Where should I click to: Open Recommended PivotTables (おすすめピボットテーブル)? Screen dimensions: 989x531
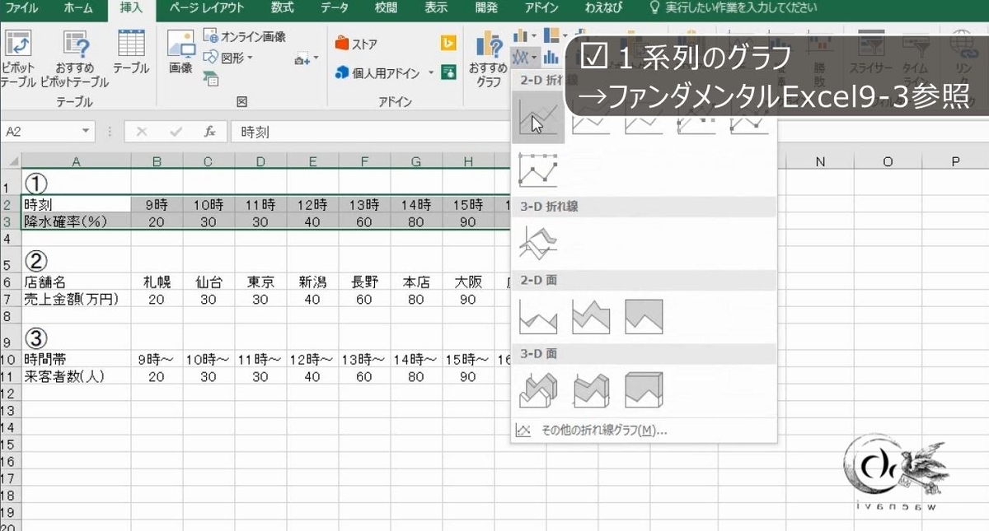(75, 59)
